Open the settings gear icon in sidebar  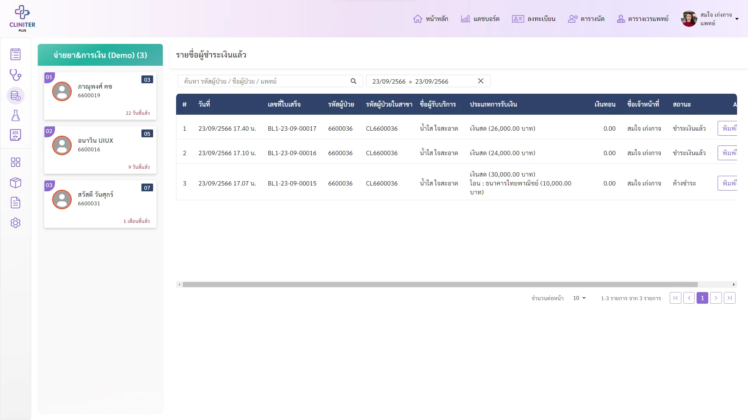[x=16, y=223]
